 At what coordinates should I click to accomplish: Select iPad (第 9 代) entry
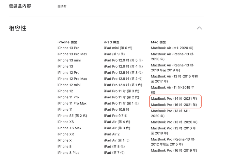115,54
